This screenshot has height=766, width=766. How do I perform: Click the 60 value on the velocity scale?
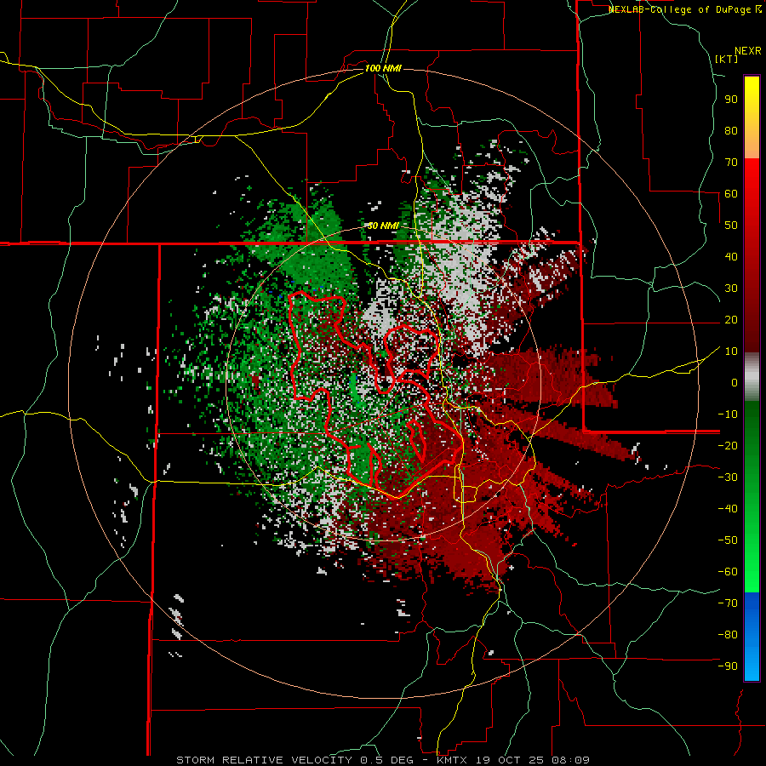(x=731, y=193)
